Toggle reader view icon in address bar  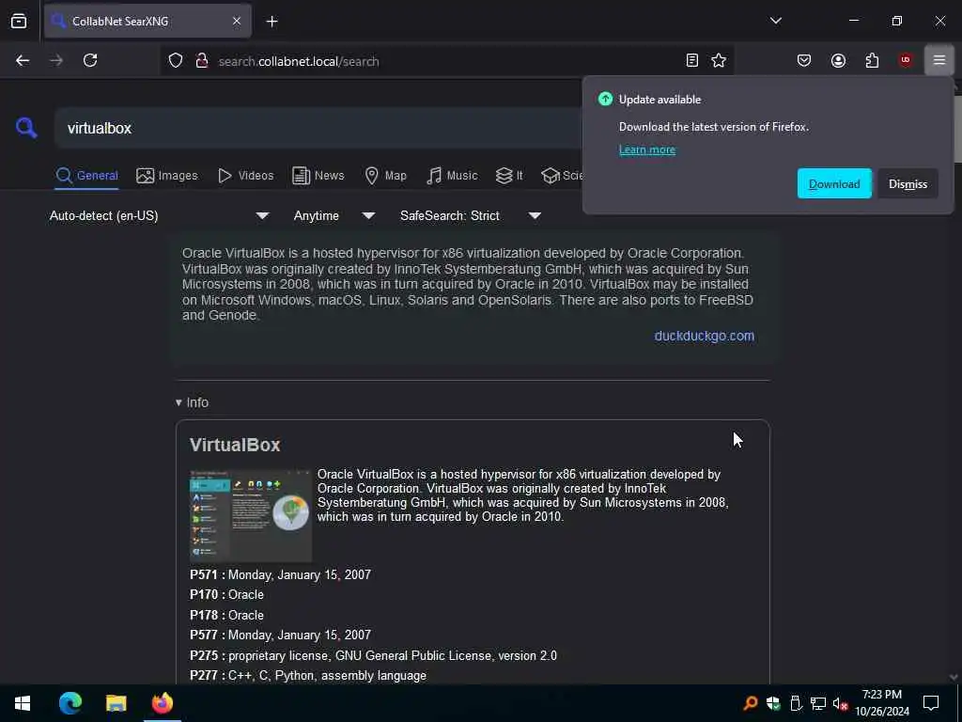(692, 60)
